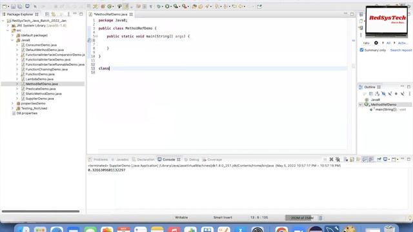413x232 pixels.
Task: Click Package Explorer horizontal scrollbar
Action: [41, 211]
